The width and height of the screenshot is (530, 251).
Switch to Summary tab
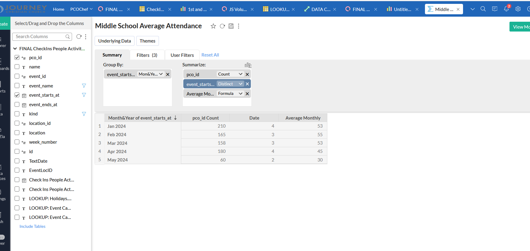[x=112, y=55]
